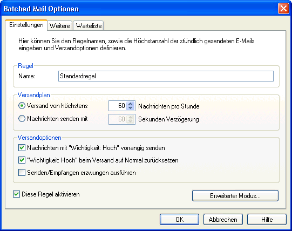Click the Sekunden Verzögerung number field
Viewport: 292px width, 231px height.
coord(118,119)
